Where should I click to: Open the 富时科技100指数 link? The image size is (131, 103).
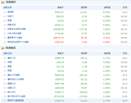click(16, 79)
